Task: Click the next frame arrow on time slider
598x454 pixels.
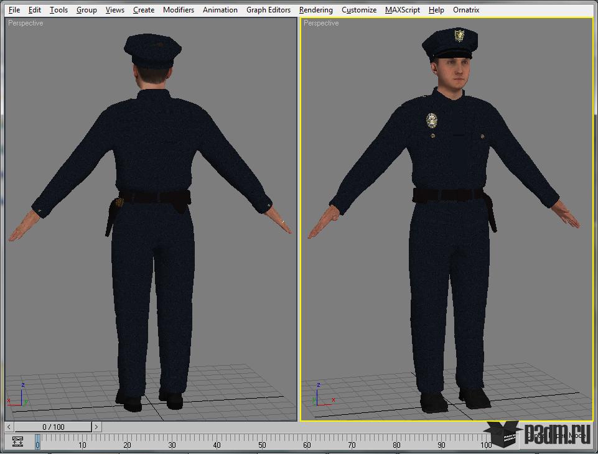Action: 96,427
